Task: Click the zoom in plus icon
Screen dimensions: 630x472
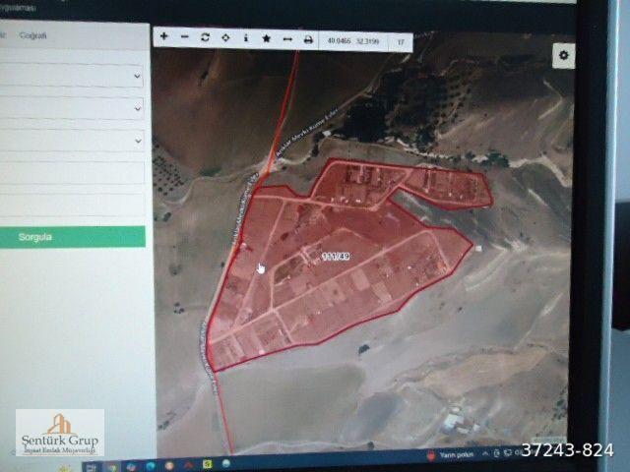Action: [x=164, y=37]
